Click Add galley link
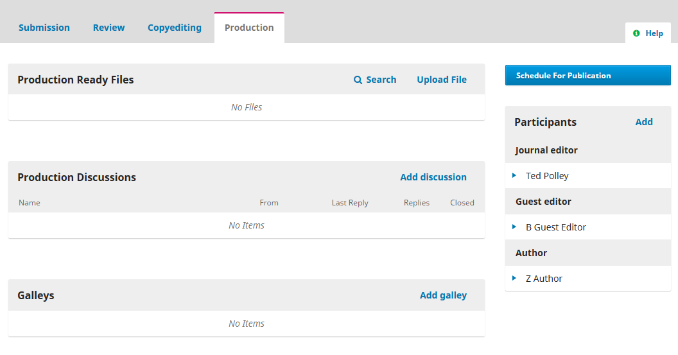The width and height of the screenshot is (678, 355). [x=443, y=295]
